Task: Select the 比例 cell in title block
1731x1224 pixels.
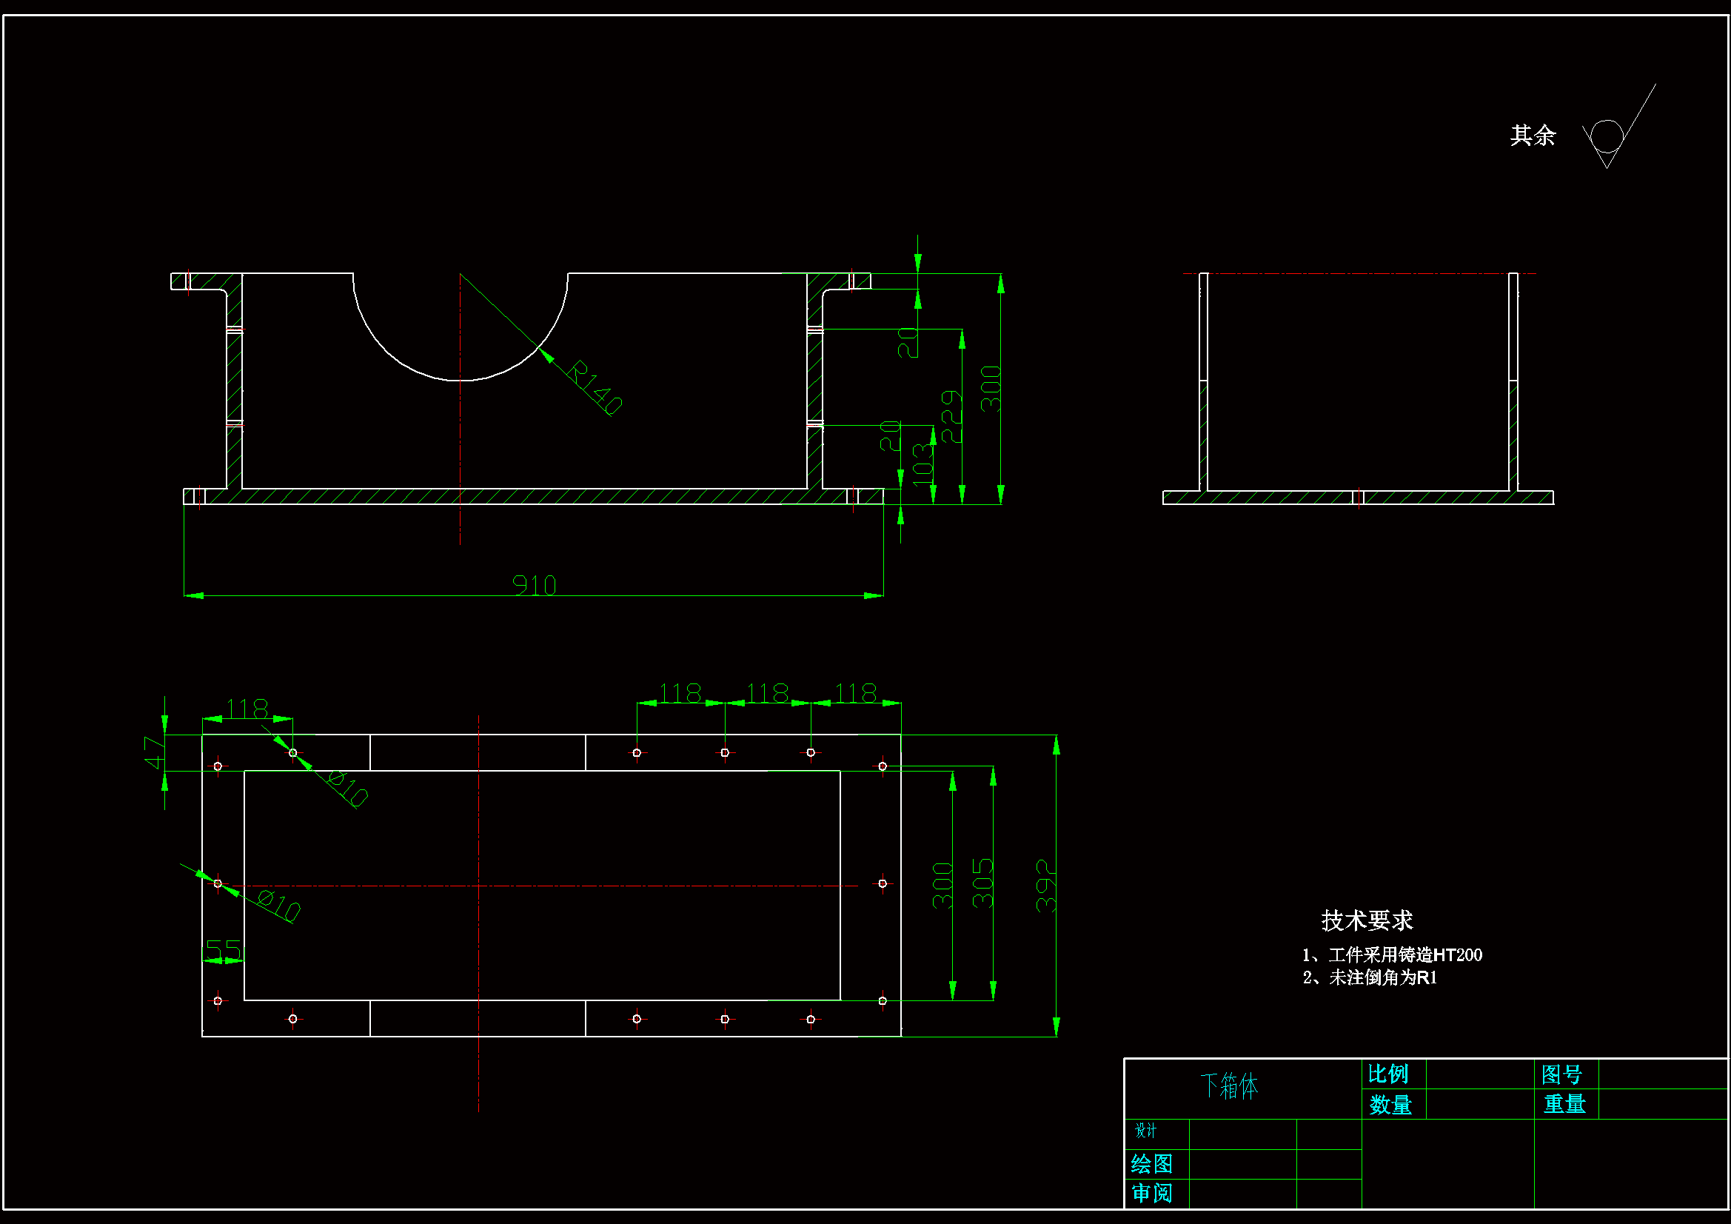Action: point(1388,1074)
